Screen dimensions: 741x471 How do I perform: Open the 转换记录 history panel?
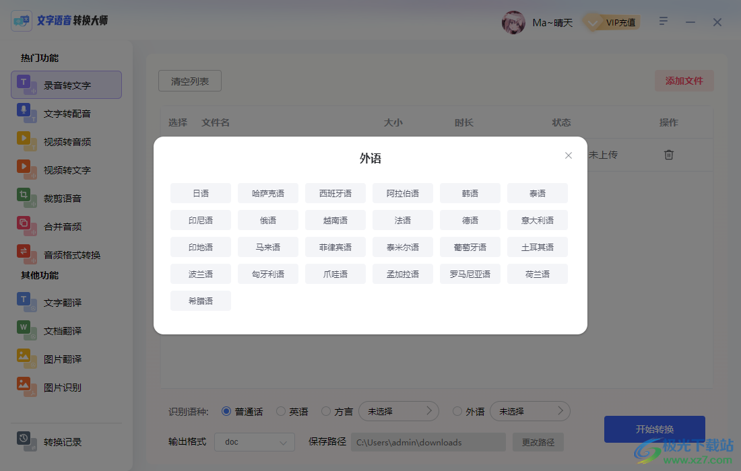pos(65,442)
